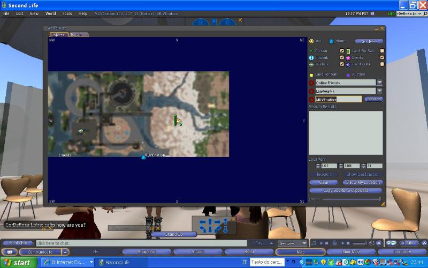Toggle the Infohub checkbox

pos(342,58)
